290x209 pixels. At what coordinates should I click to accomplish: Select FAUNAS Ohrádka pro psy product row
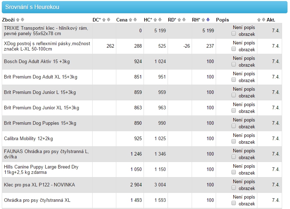click(46, 154)
